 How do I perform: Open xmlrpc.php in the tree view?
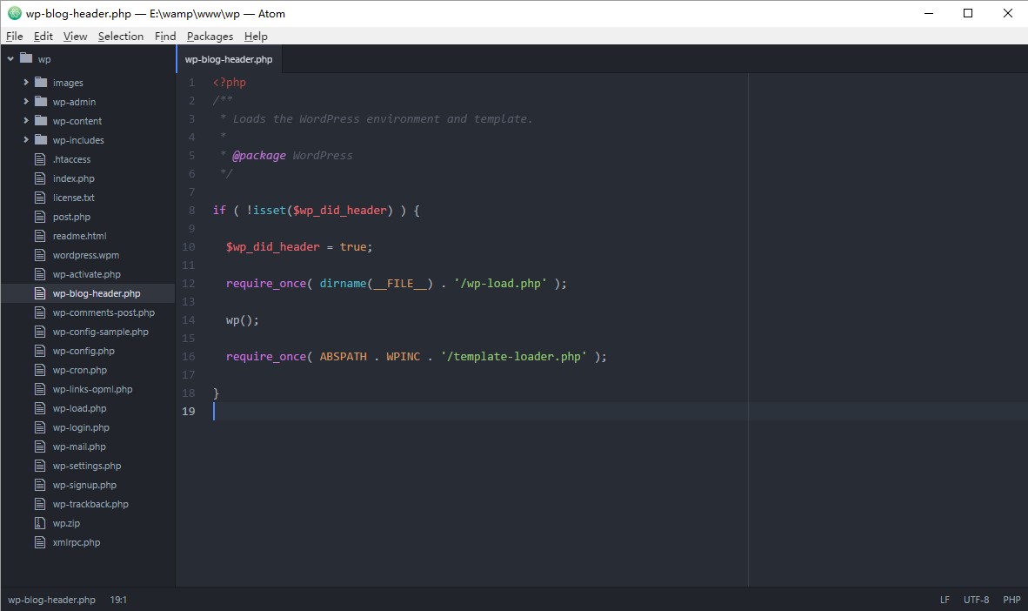click(76, 542)
